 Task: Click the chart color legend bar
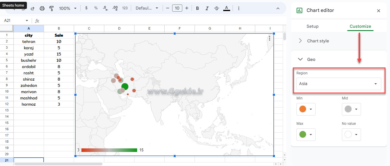point(109,150)
